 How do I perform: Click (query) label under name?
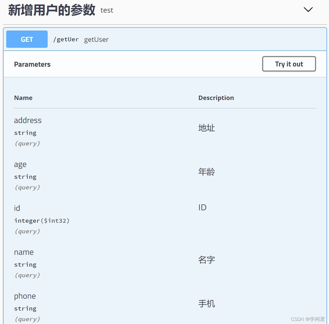tap(27, 275)
